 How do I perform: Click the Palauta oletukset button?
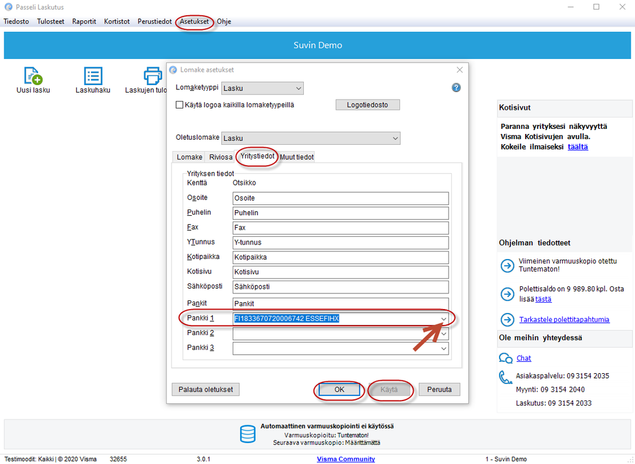[206, 390]
